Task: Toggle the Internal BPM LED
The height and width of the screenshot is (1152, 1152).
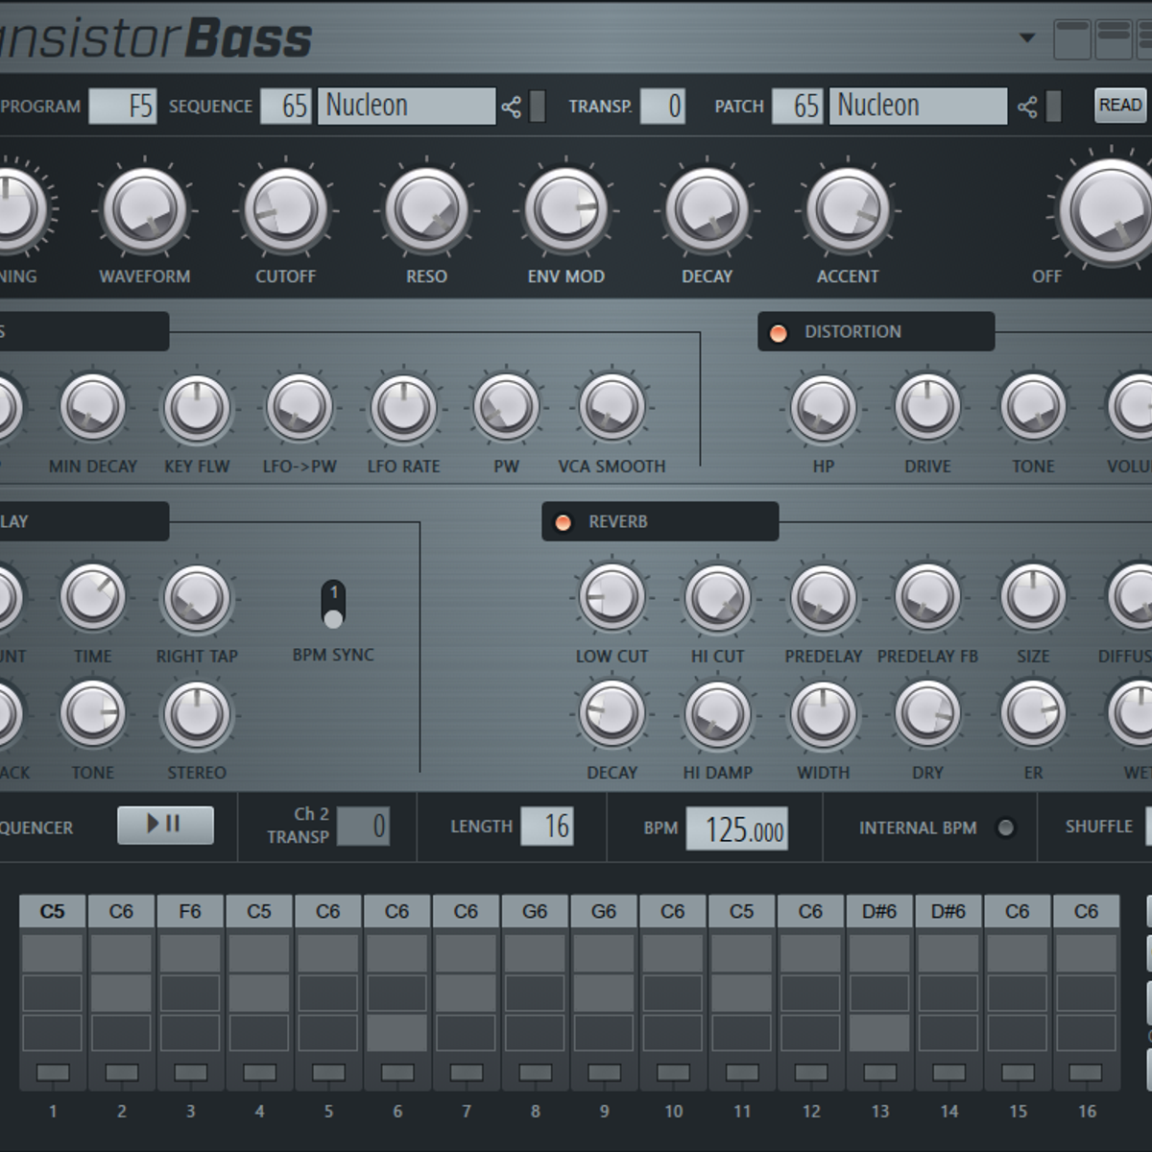Action: click(x=1005, y=828)
